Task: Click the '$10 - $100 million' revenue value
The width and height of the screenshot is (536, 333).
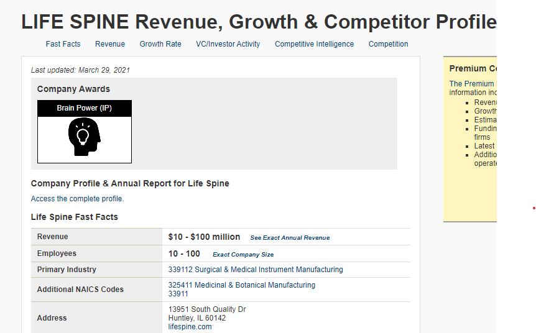Action: click(x=204, y=237)
